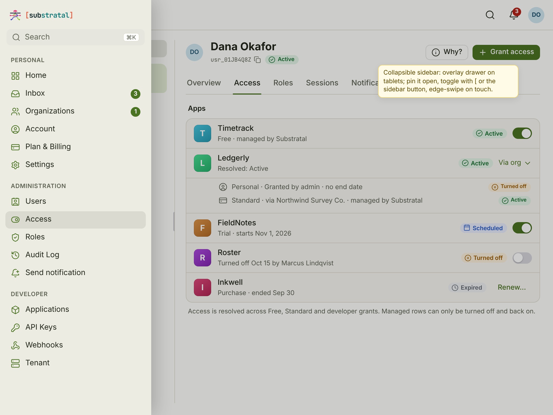Open Plan & Billing page

(76, 147)
